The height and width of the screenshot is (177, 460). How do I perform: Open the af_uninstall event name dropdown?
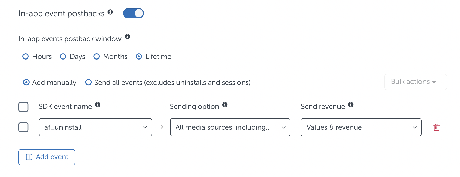[x=95, y=127]
